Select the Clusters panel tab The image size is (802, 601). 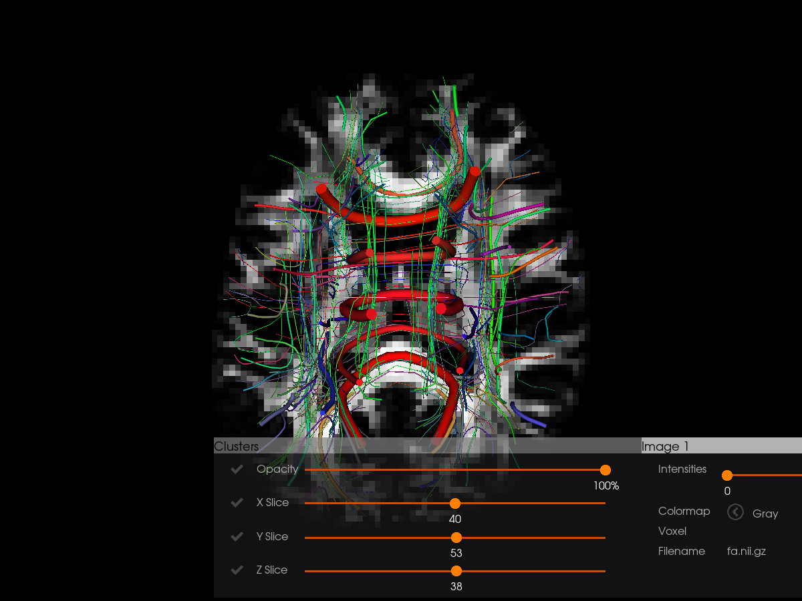[237, 446]
